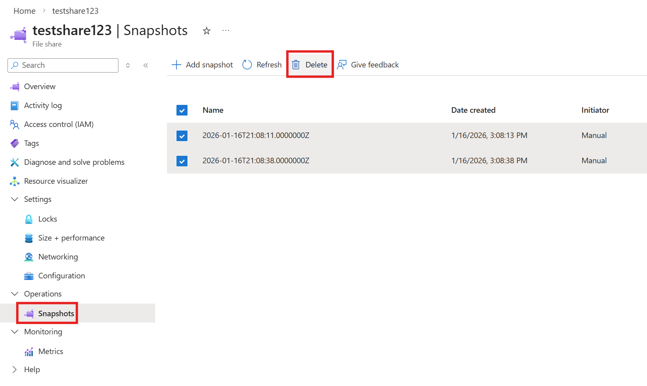Click the Home breadcrumb link
This screenshot has width=647, height=386.
[24, 11]
